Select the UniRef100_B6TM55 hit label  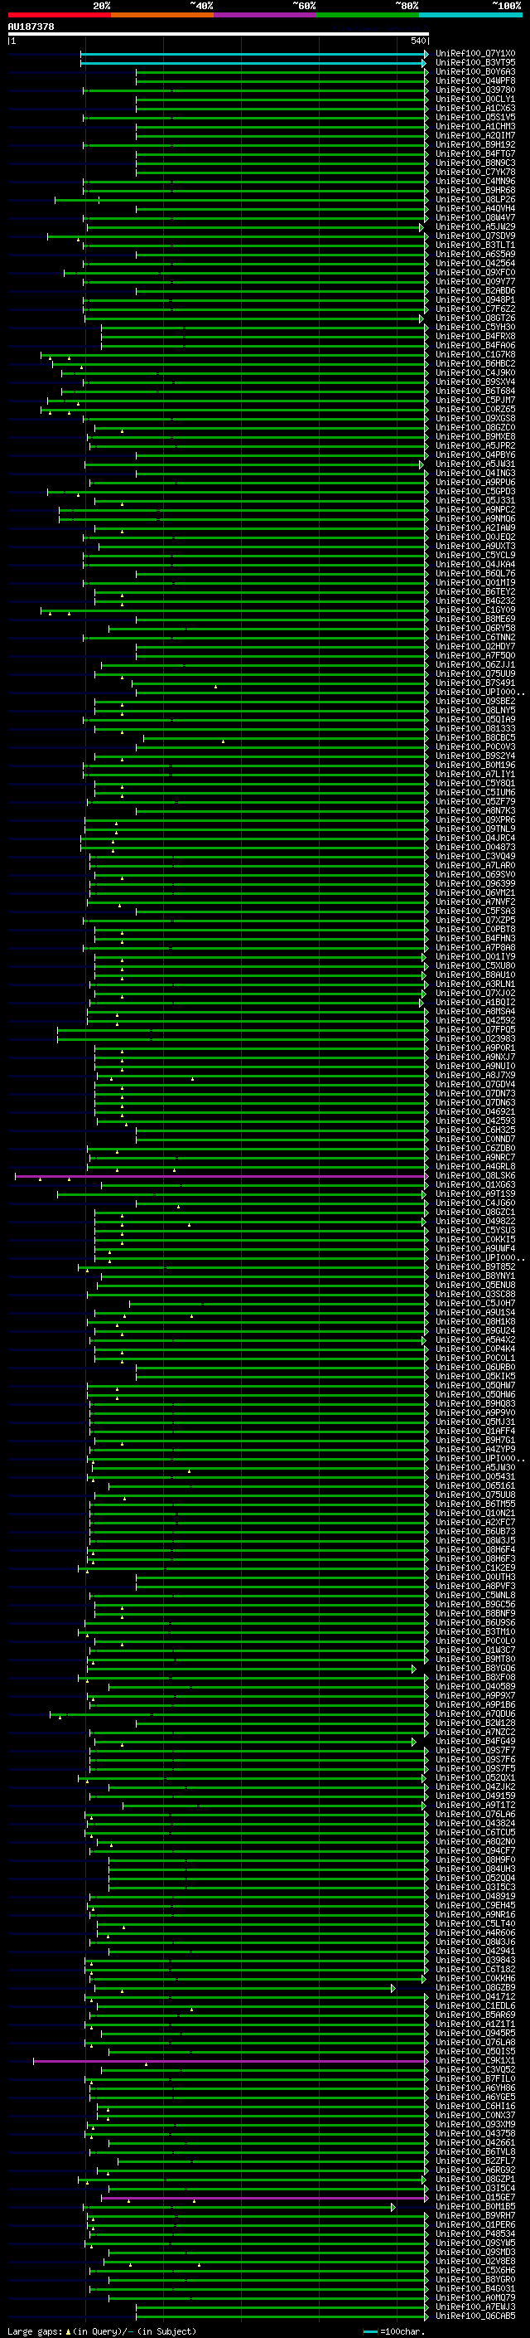coord(475,1504)
